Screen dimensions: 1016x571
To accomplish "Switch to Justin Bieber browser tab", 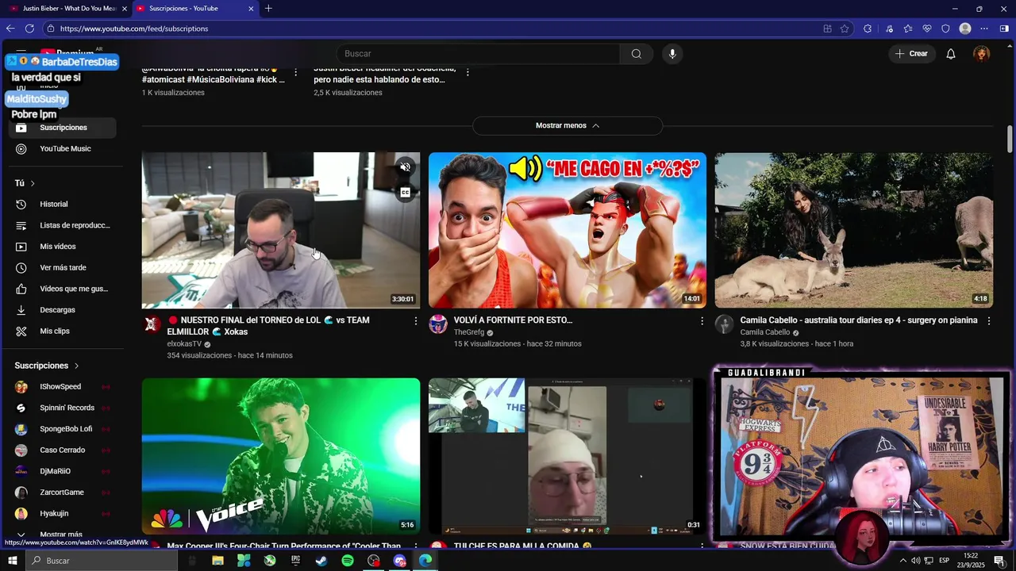I will (67, 9).
